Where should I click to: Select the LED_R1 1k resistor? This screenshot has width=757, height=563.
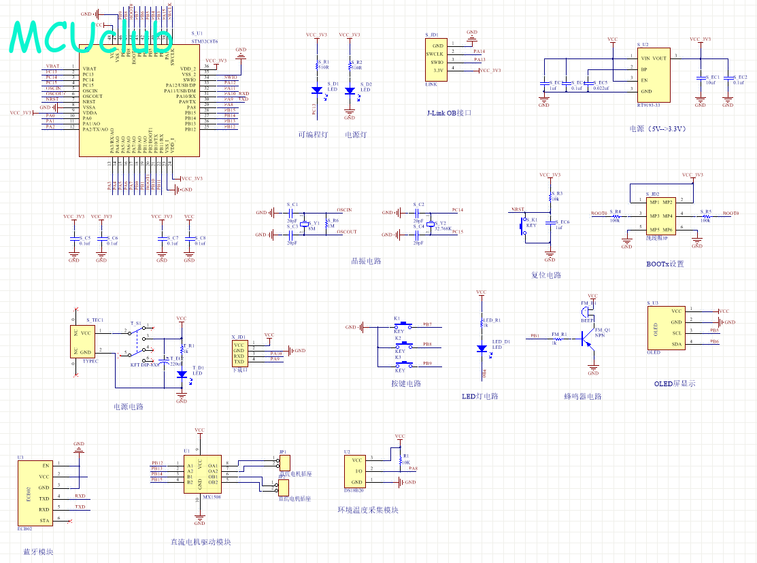(x=482, y=322)
